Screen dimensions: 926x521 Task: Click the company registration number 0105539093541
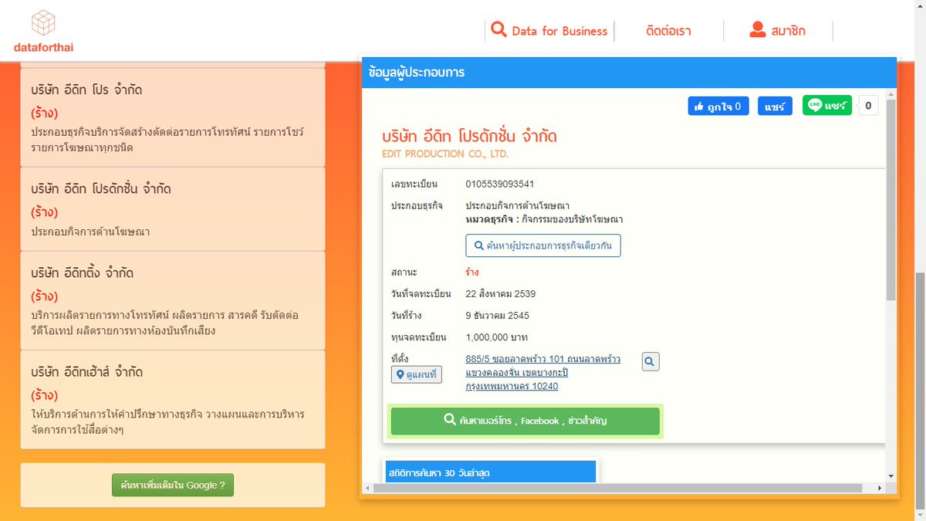(499, 184)
